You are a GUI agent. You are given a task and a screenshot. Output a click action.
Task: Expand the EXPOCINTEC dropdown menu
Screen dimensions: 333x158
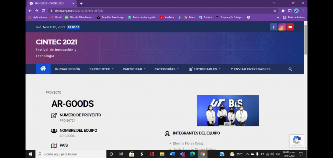102,69
